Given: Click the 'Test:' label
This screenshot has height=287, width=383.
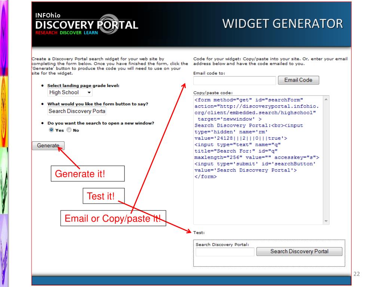Looking at the screenshot, I should click(x=199, y=232).
